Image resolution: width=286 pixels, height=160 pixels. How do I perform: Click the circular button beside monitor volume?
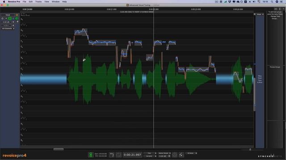point(175,155)
